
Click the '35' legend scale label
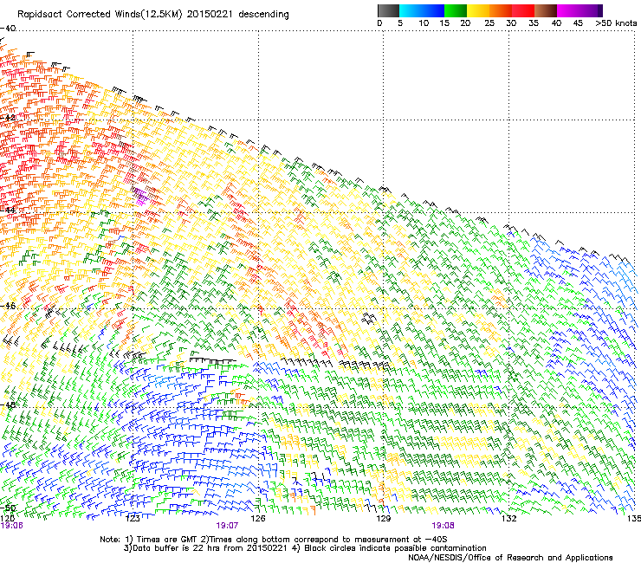coord(534,23)
